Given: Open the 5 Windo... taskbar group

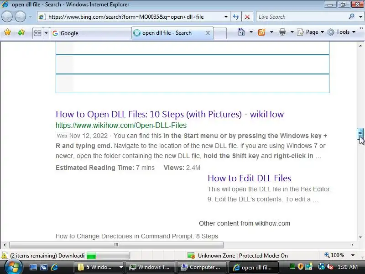Looking at the screenshot, I should 99,267.
